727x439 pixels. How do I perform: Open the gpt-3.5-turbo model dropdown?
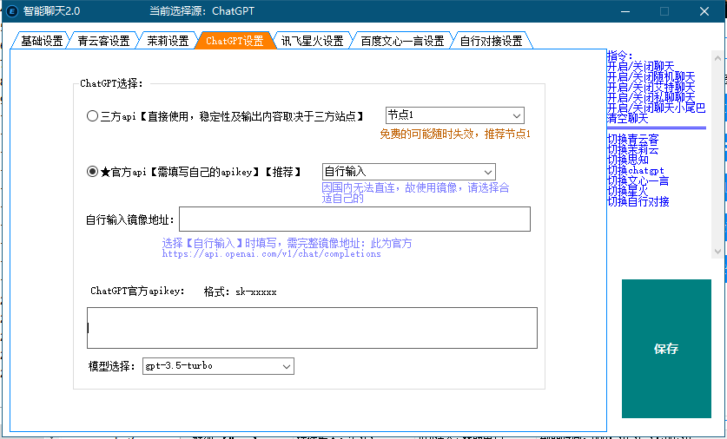[x=218, y=366]
